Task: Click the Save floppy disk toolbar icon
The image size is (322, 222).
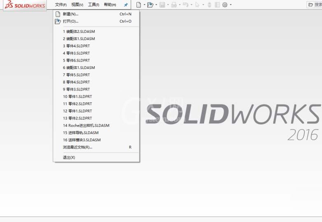Action: pyautogui.click(x=162, y=5)
